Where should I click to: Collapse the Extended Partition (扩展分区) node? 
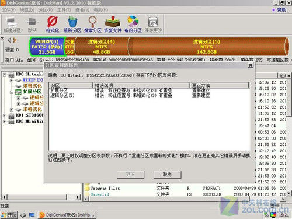[12, 92]
